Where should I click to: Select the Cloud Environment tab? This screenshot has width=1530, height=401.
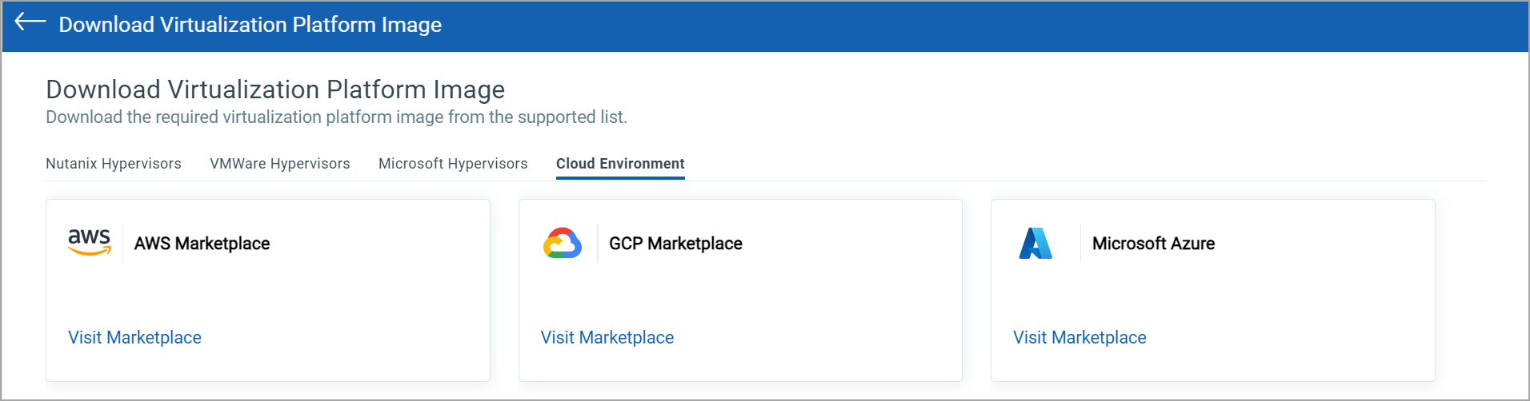coord(620,164)
